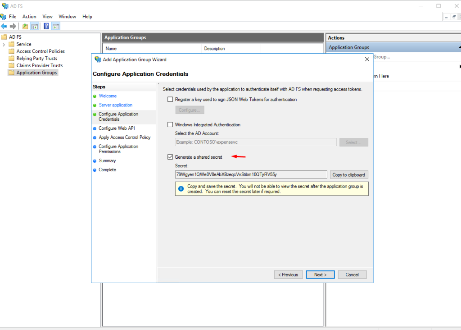Click the blue Help question mark icon
Image resolution: width=461 pixels, height=330 pixels.
(46, 26)
